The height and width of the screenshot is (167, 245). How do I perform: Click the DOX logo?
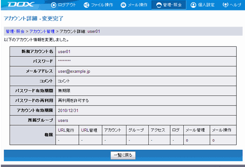(x=21, y=4)
